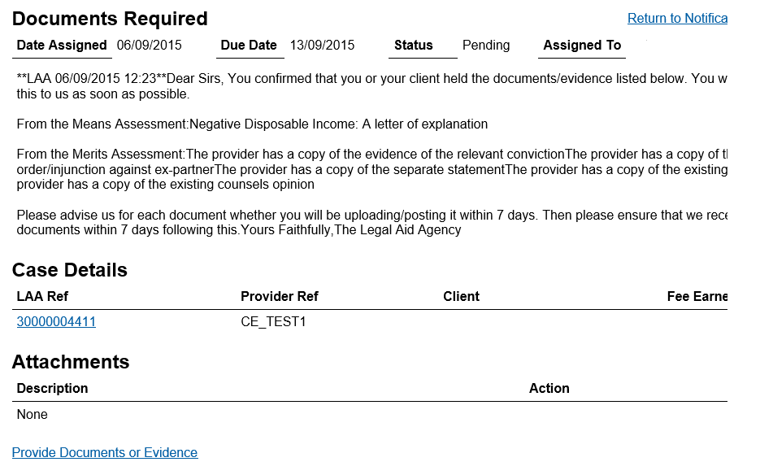The image size is (760, 475).
Task: Select the CE_TEST1 provider reference value
Action: [x=274, y=322]
